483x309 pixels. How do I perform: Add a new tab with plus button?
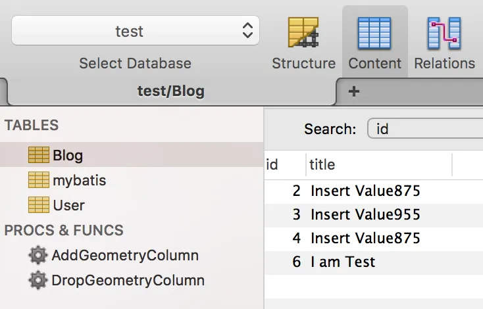pos(353,91)
